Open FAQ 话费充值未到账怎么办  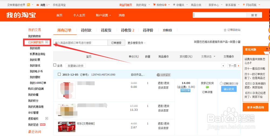[255, 61]
